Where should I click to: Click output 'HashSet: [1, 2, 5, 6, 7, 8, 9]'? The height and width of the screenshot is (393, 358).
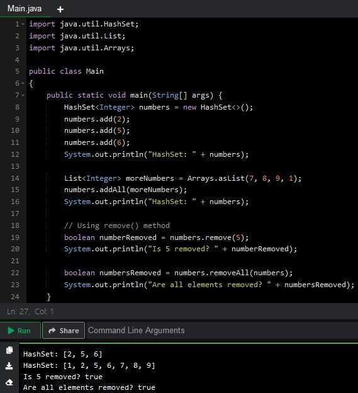click(x=89, y=365)
